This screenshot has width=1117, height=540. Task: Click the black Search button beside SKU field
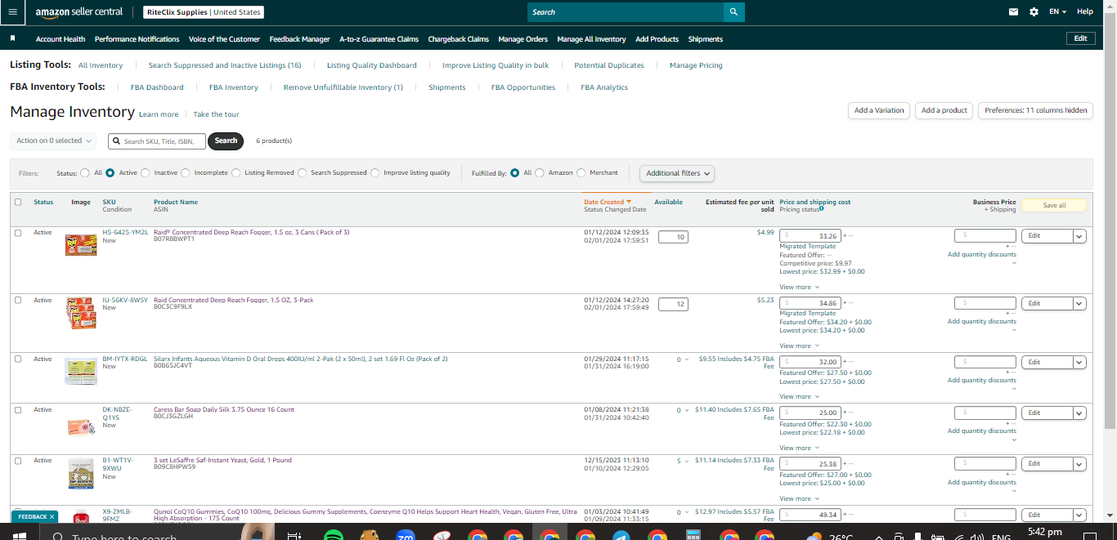227,141
